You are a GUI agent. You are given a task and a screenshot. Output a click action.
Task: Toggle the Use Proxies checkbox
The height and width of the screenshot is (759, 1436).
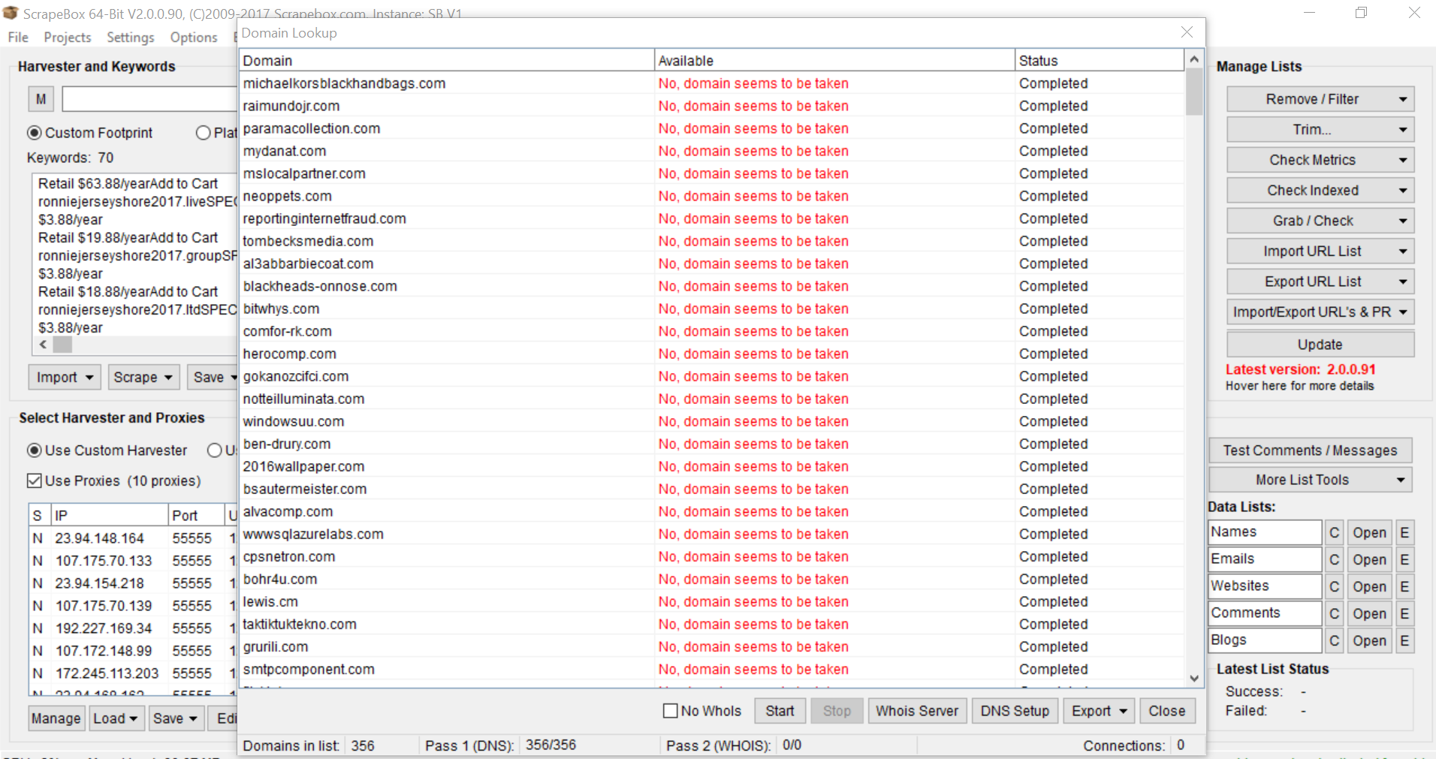35,480
